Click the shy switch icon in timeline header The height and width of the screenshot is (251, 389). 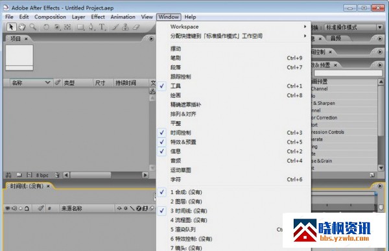click(x=119, y=208)
